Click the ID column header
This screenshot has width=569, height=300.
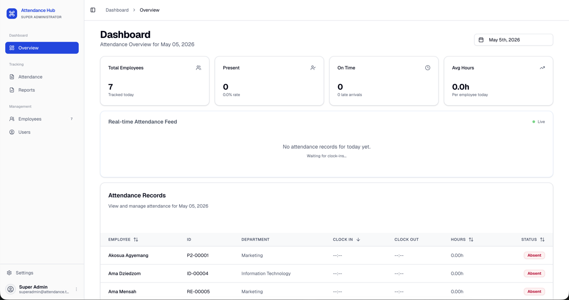tap(189, 240)
